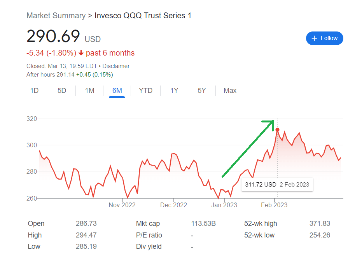
Task: Open the Market Summary link
Action: [x=56, y=16]
